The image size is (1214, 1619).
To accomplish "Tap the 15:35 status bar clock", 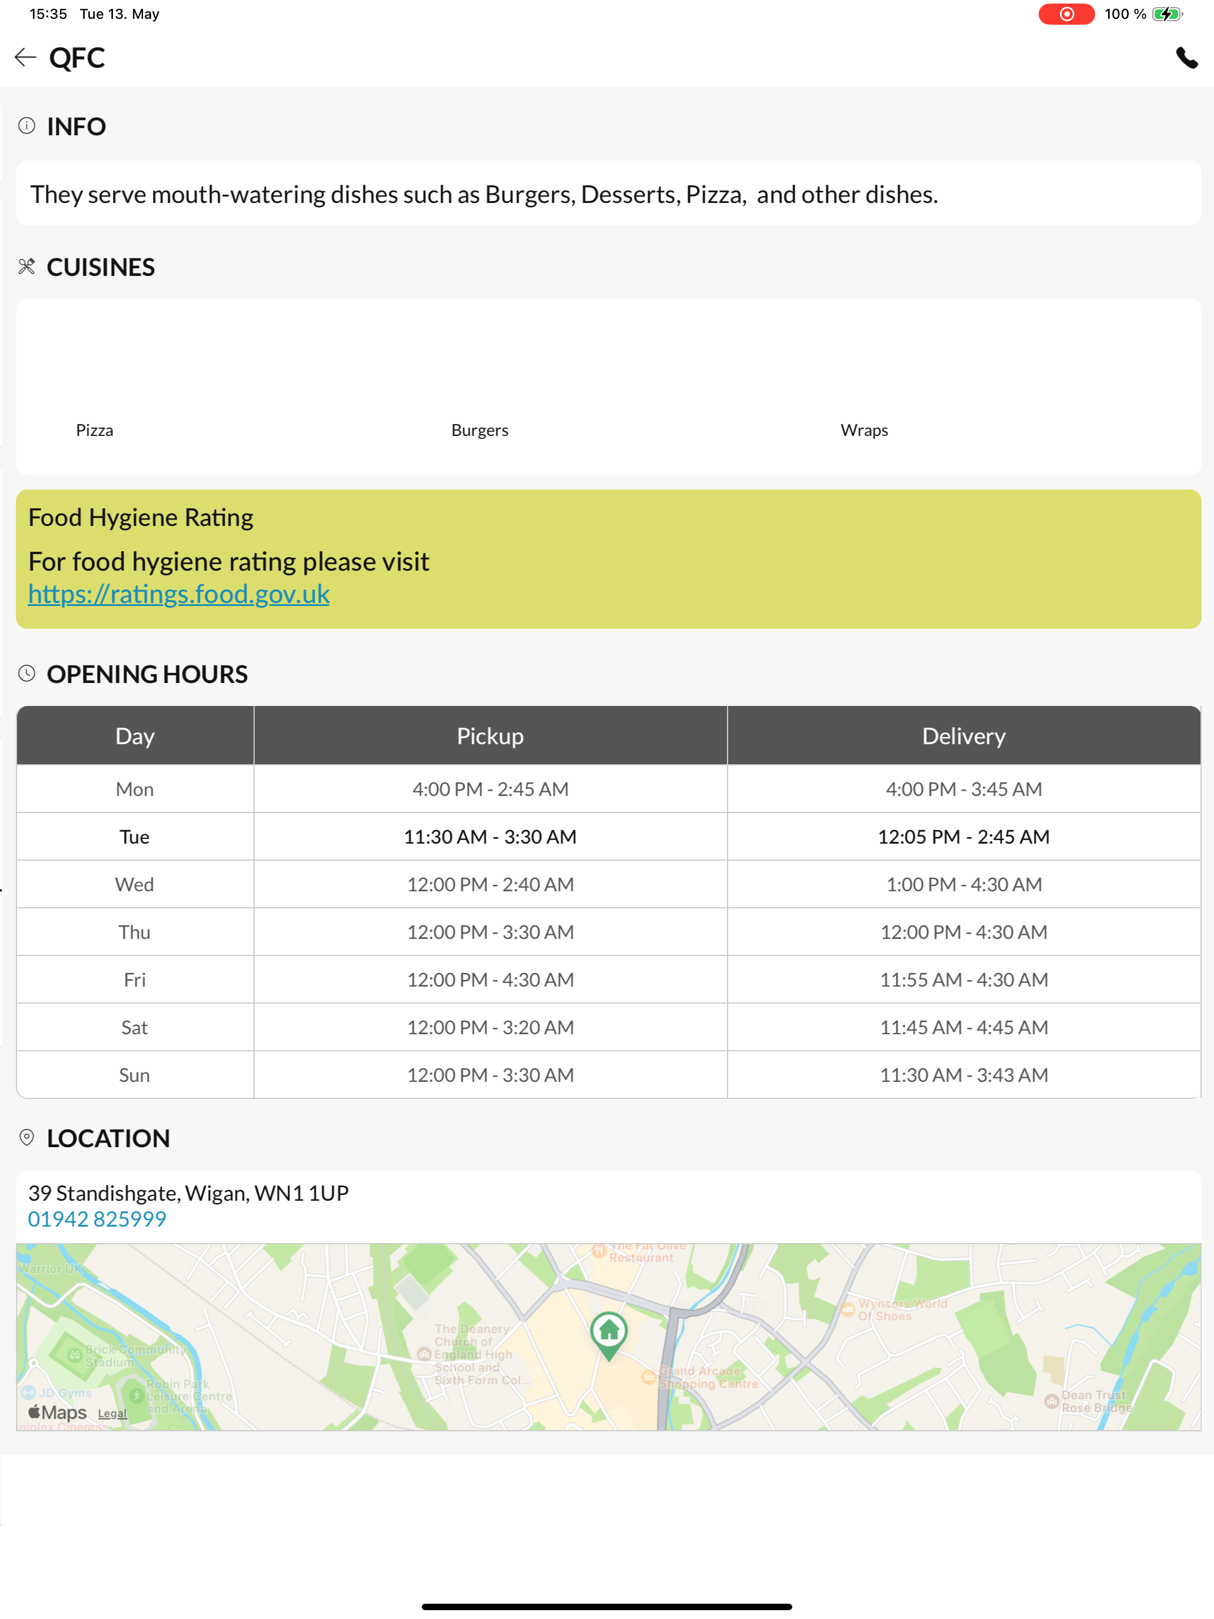I will coord(48,14).
